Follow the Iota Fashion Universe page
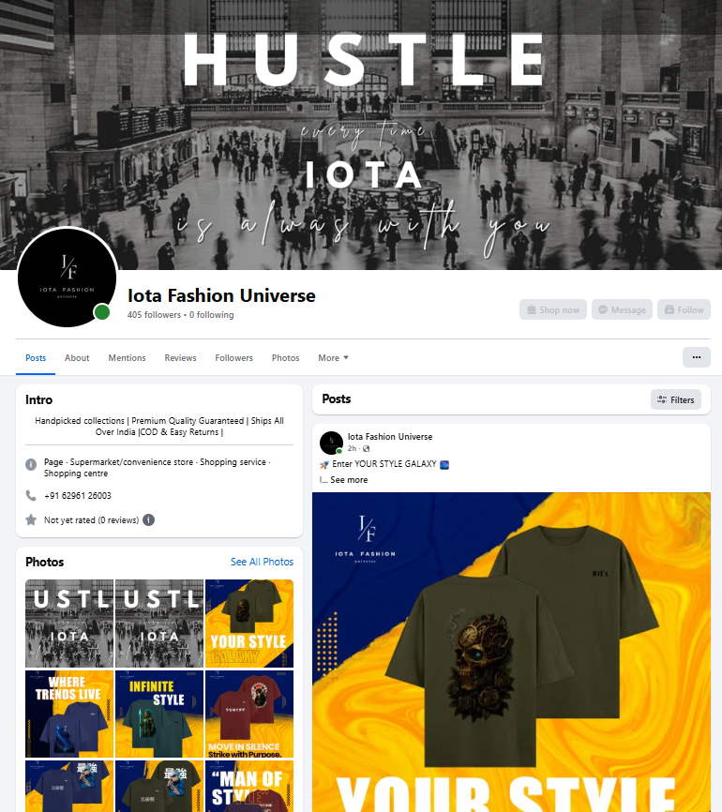 coord(684,309)
